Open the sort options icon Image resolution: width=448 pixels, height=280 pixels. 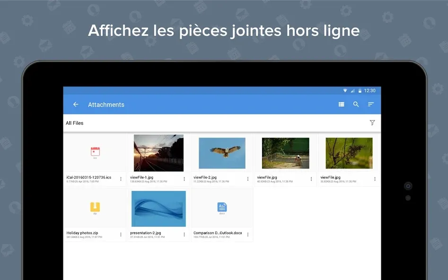pos(371,105)
